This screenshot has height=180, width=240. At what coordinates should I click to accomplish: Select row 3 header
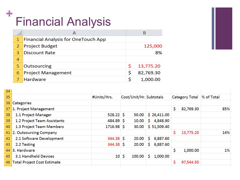18,53
